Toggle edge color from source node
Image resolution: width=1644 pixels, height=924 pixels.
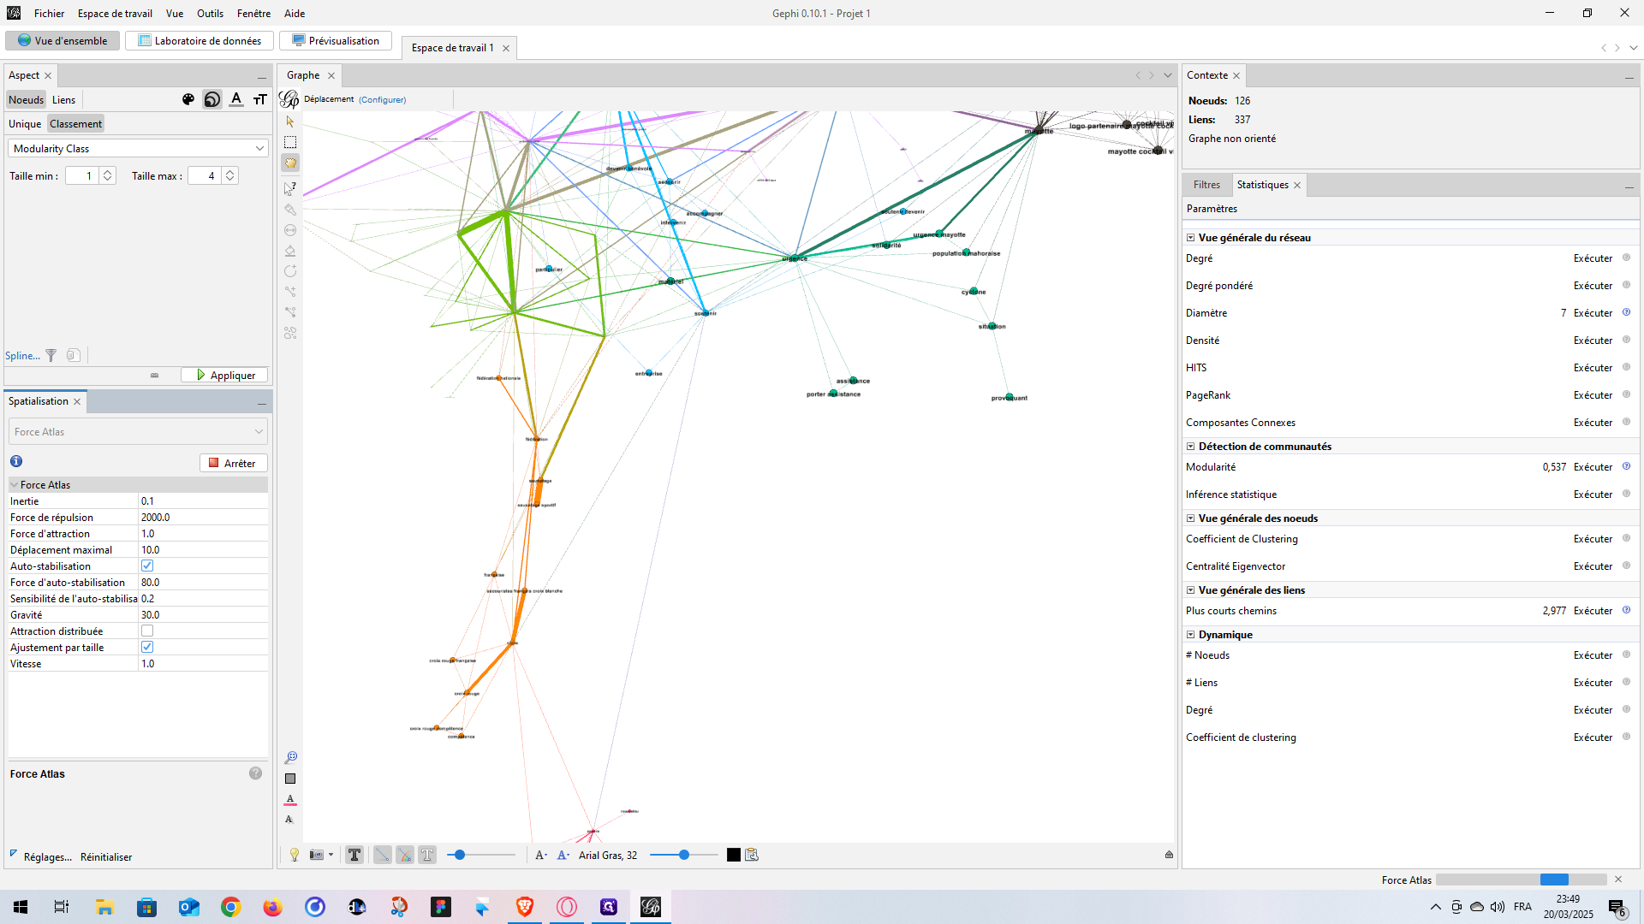tap(405, 855)
